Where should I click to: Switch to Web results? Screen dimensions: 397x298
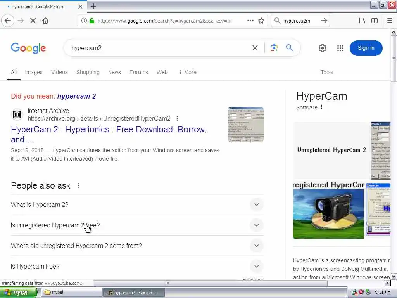click(162, 73)
